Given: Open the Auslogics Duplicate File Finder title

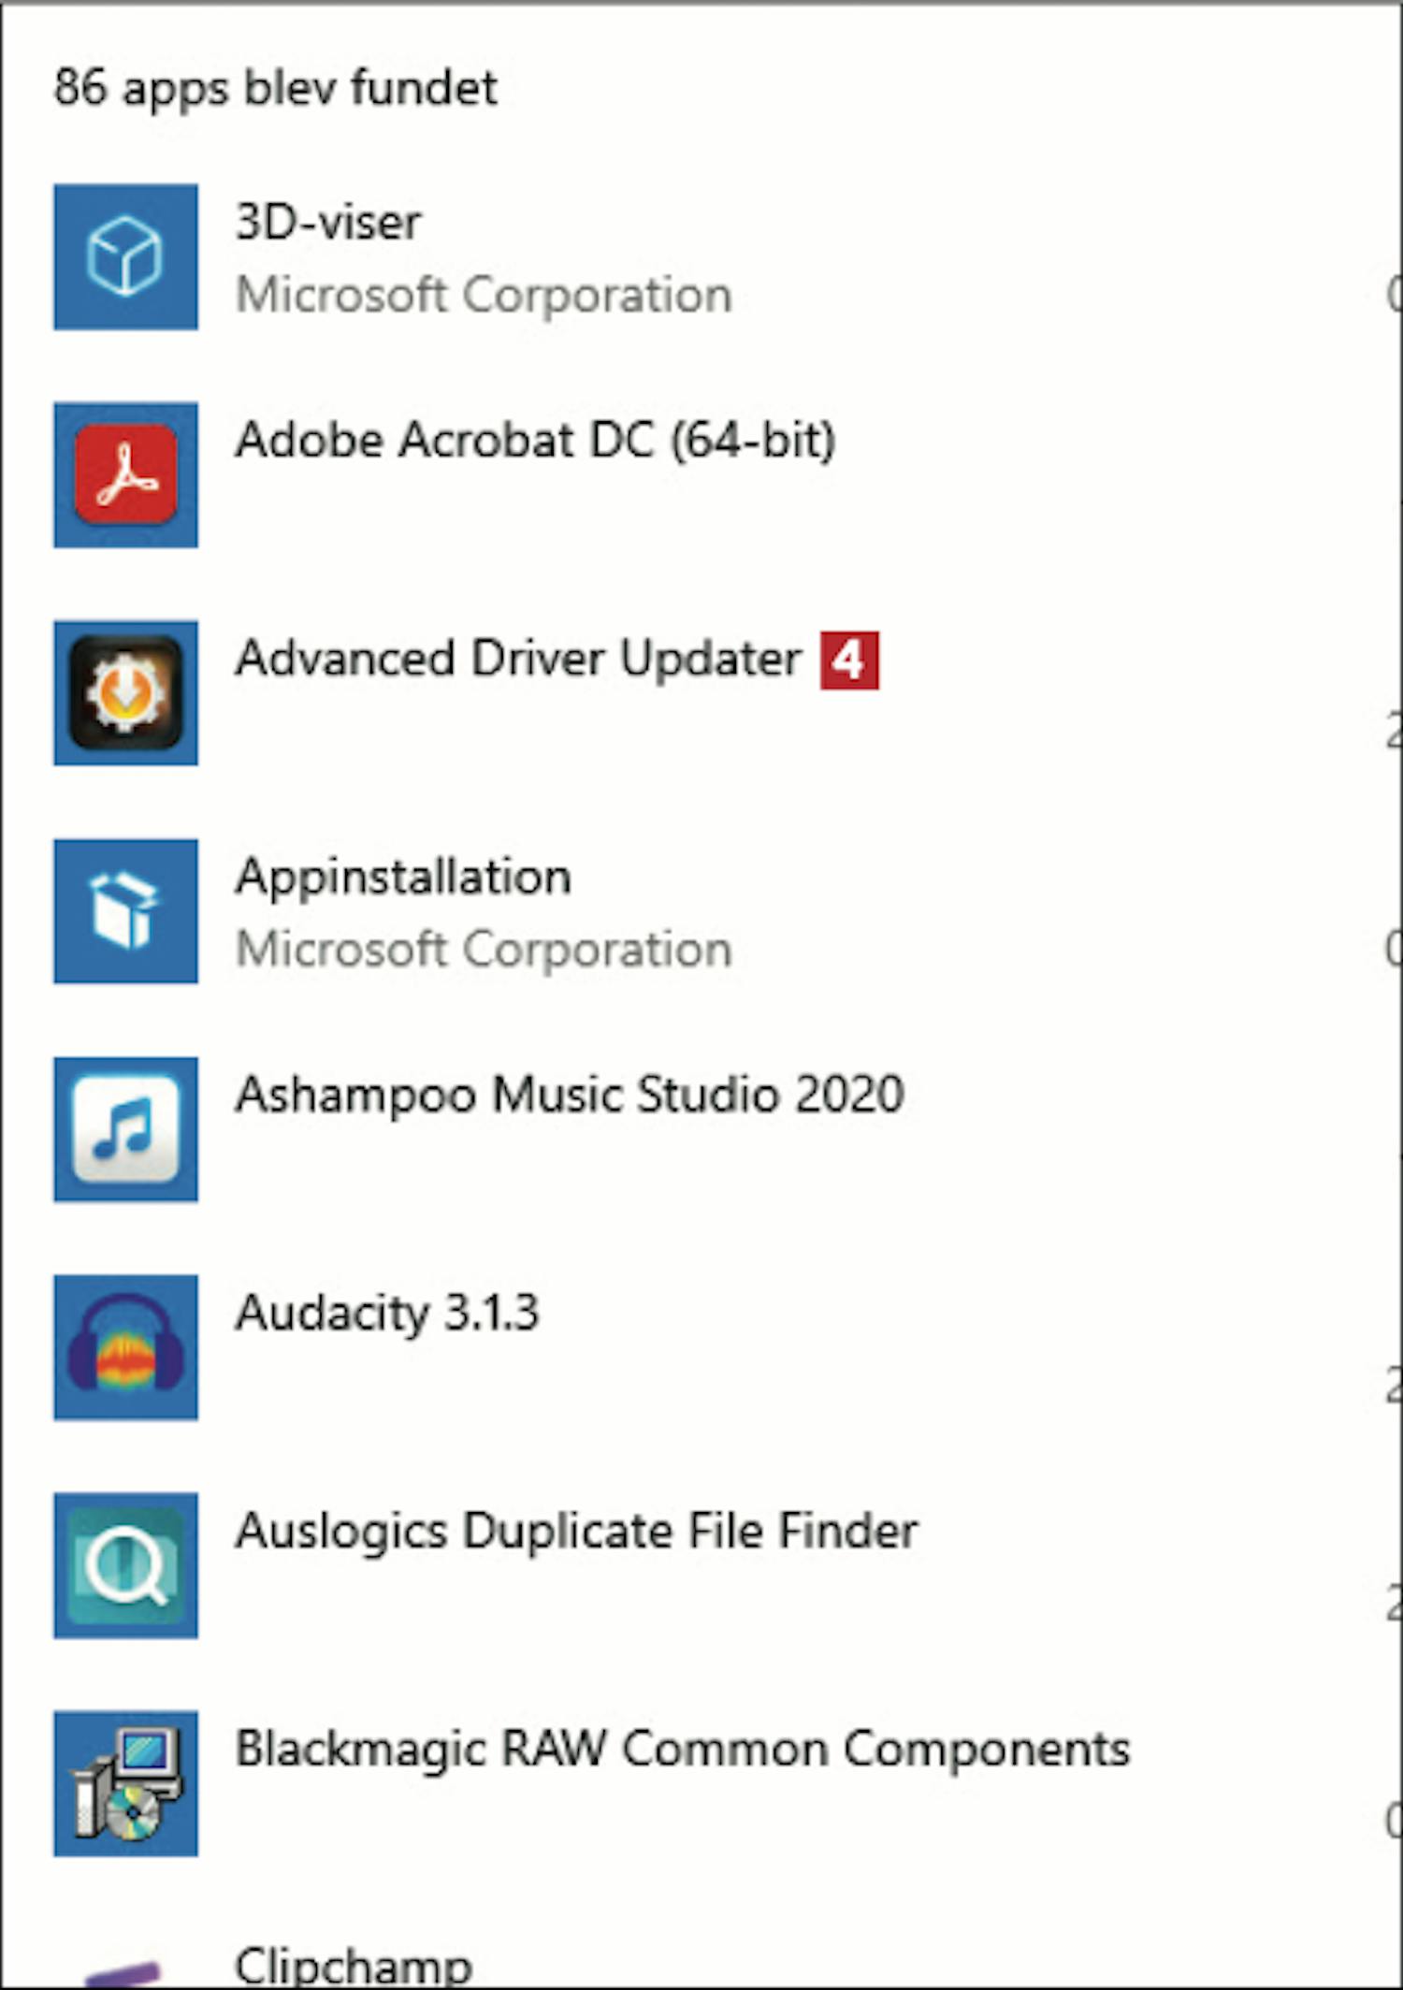Looking at the screenshot, I should [576, 1532].
